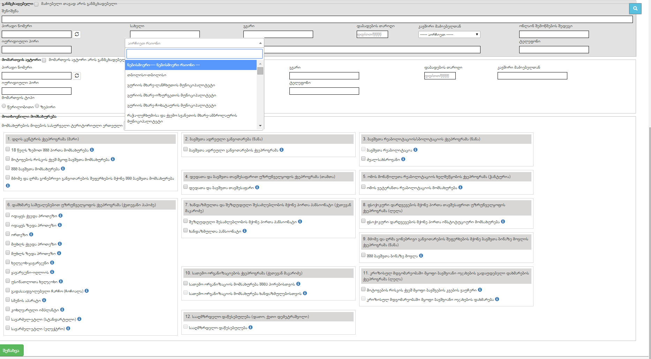This screenshot has height=359, width=651.
Task: Enable დედათა და ბავშვთა თავშესაფარი checkbox
Action: click(186, 187)
